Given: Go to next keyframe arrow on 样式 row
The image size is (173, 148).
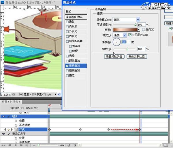Looking at the screenshot, I should 11,130.
